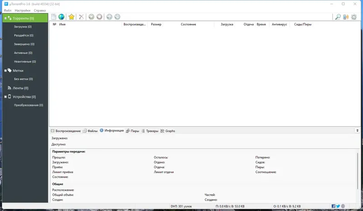This screenshot has width=363, height=211.
Task: Select Раздаётся (0) category
Action: (24, 35)
